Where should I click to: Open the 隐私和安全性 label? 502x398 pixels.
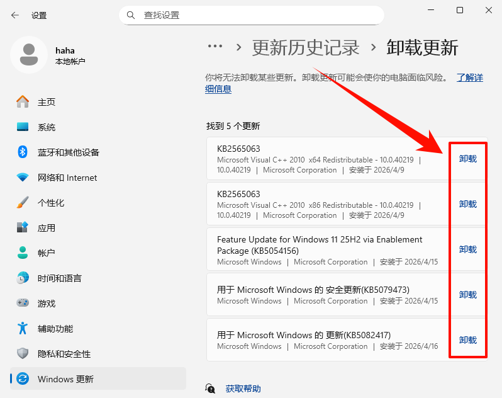point(64,354)
